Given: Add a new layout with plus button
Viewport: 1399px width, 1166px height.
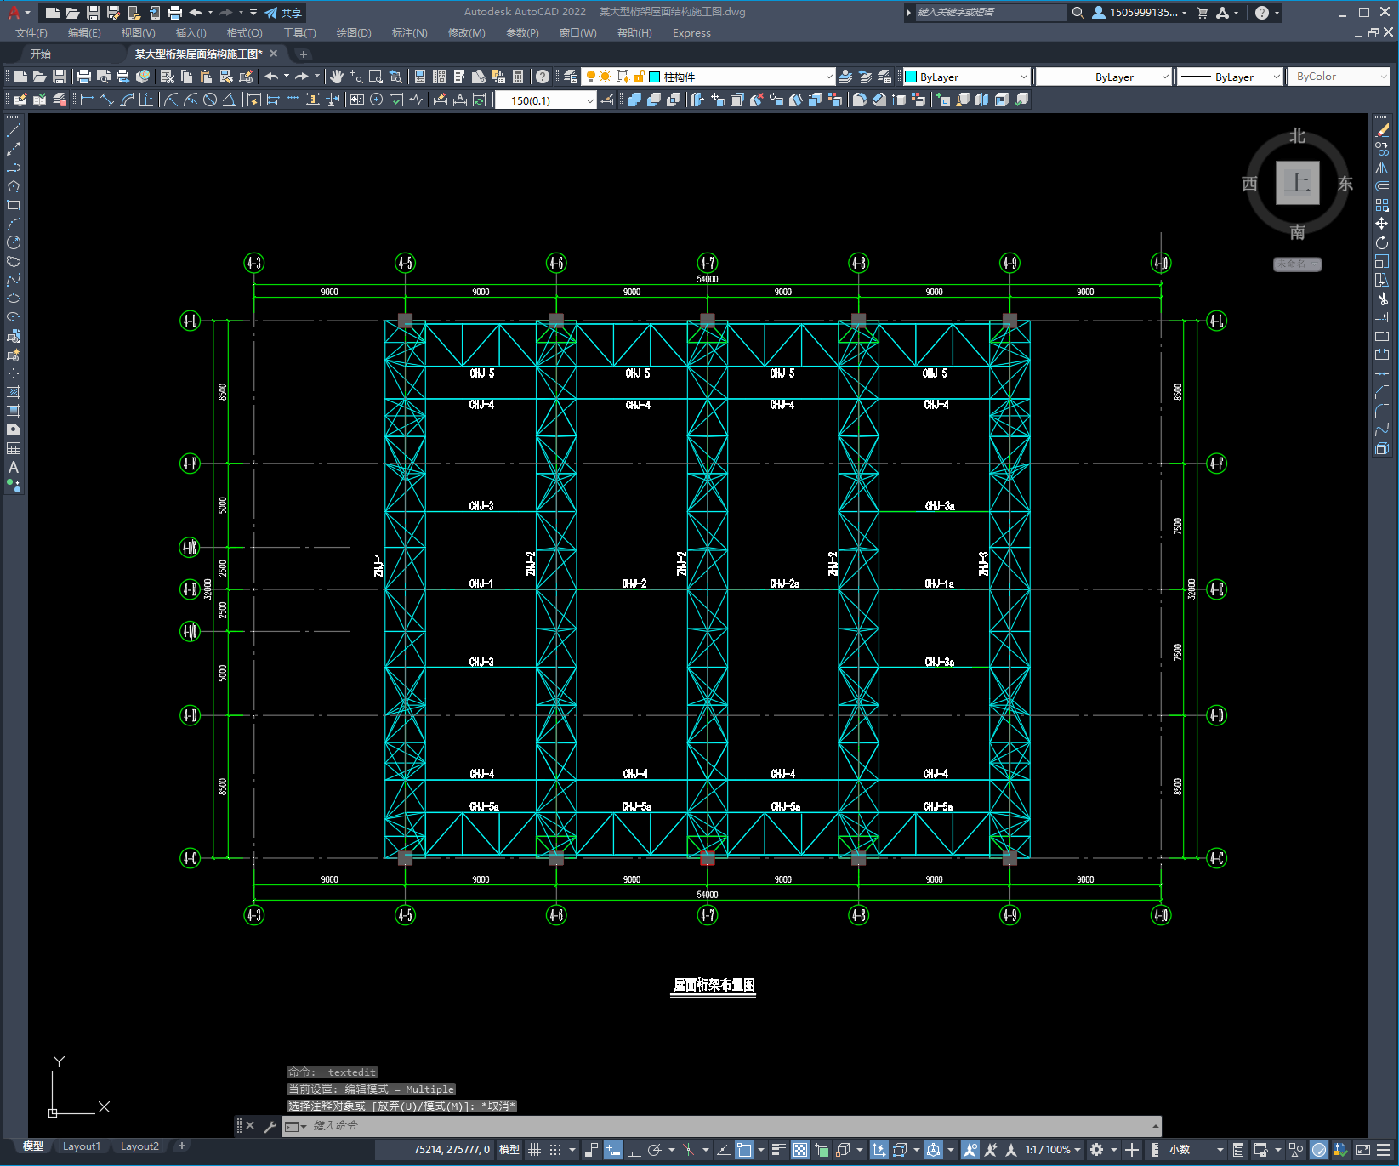Looking at the screenshot, I should point(181,1146).
